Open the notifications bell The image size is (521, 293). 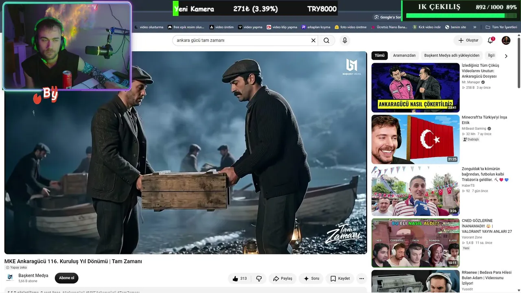point(490,40)
